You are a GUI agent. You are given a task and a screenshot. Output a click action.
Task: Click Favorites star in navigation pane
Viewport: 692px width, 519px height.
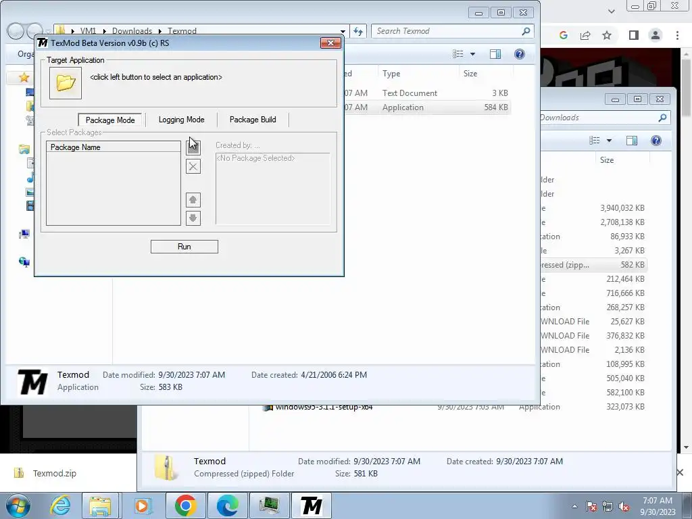(24, 78)
